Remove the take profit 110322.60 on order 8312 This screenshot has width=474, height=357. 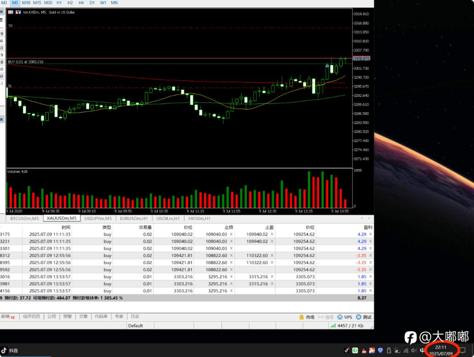pyautogui.click(x=272, y=255)
